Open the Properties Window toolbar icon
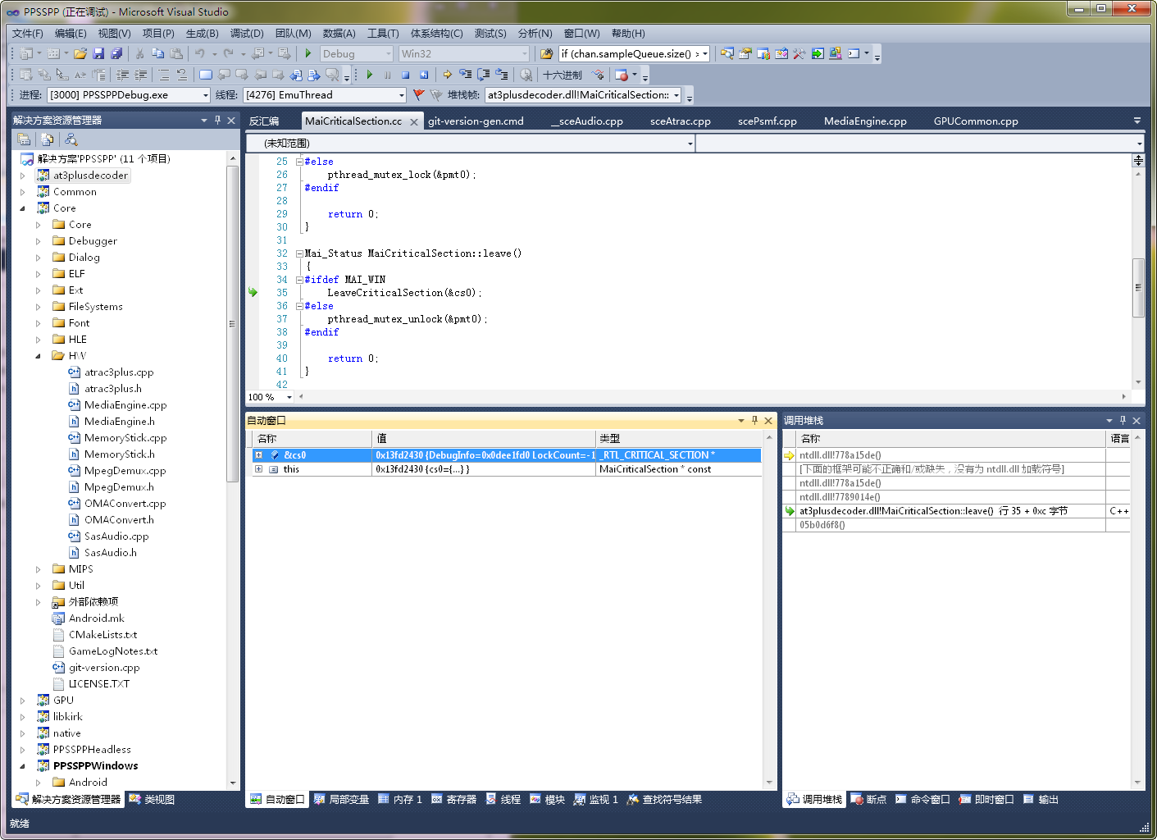The image size is (1157, 840). 745,53
